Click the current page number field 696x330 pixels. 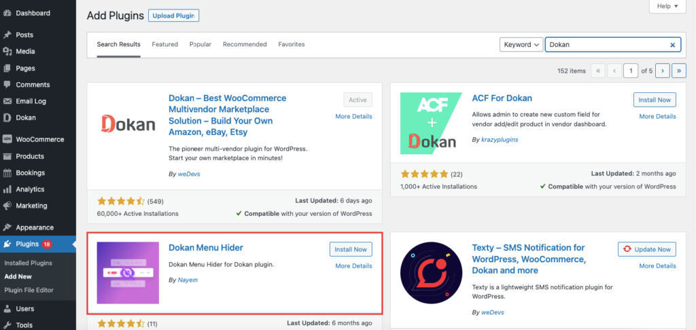(x=630, y=71)
